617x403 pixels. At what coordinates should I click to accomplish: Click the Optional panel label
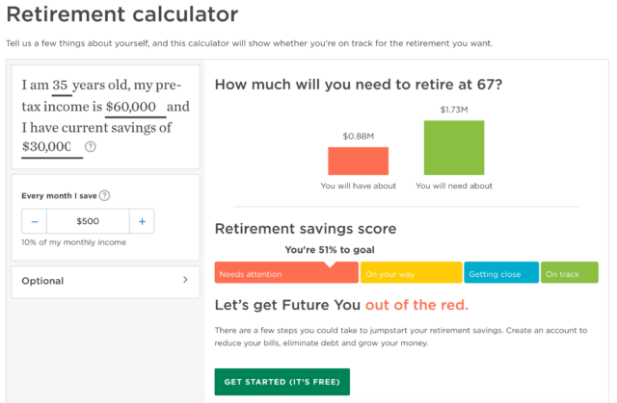pos(42,281)
